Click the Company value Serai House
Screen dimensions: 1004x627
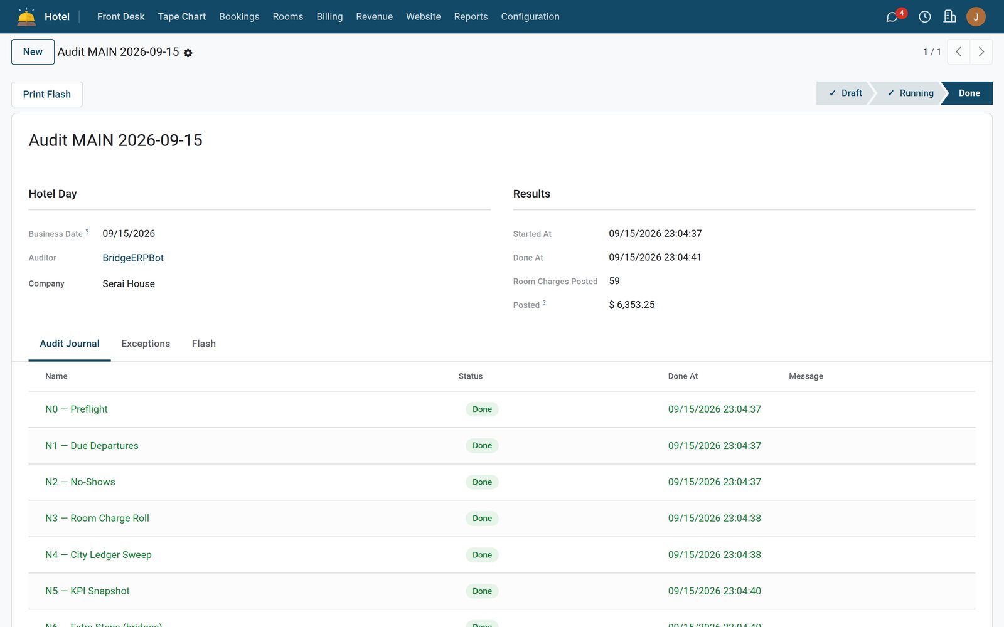tap(129, 283)
